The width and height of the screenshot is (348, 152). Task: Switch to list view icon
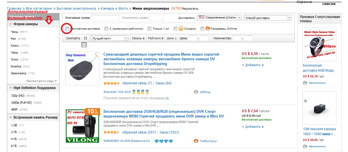coord(84,44)
